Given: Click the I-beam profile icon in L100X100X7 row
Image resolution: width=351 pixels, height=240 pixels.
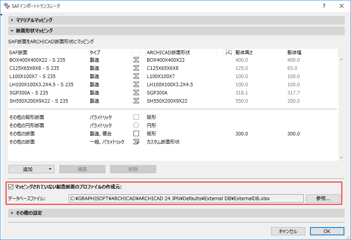Looking at the screenshot, I should [x=136, y=76].
